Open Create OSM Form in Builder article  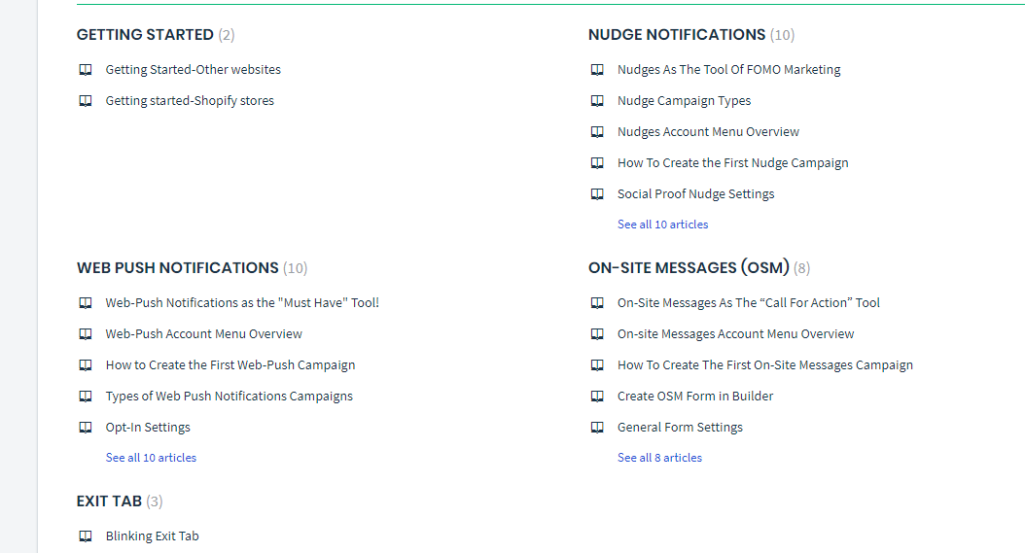[695, 397]
